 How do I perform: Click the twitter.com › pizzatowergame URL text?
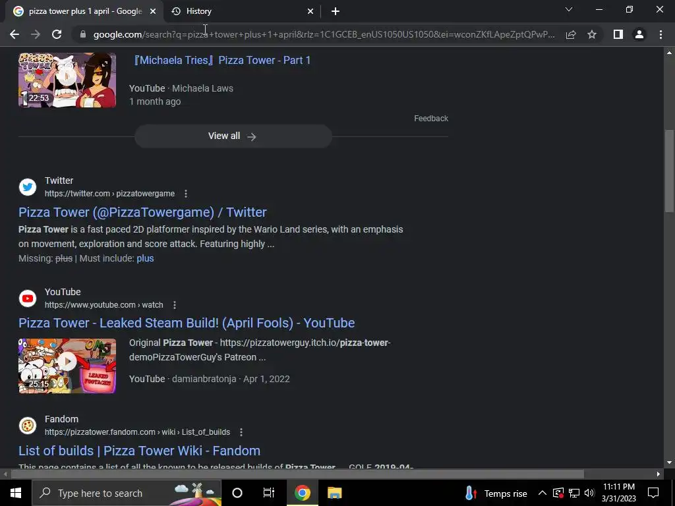[x=110, y=194]
